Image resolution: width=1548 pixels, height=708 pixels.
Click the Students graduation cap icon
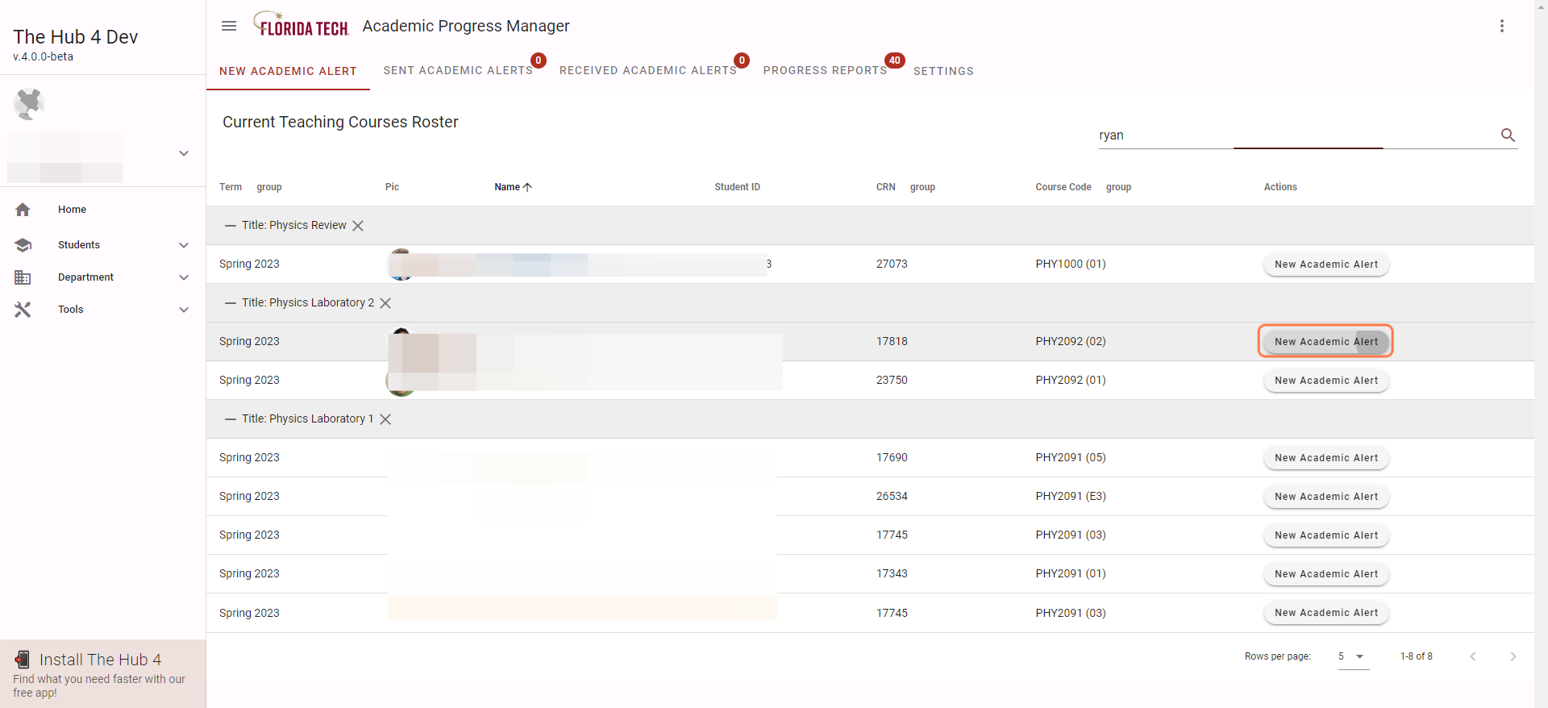point(23,245)
